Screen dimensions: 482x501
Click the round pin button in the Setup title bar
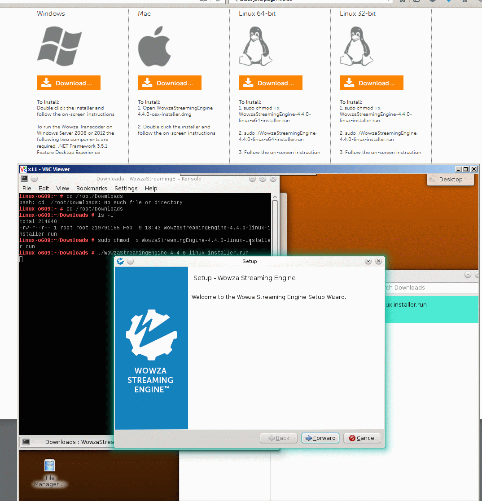point(130,261)
